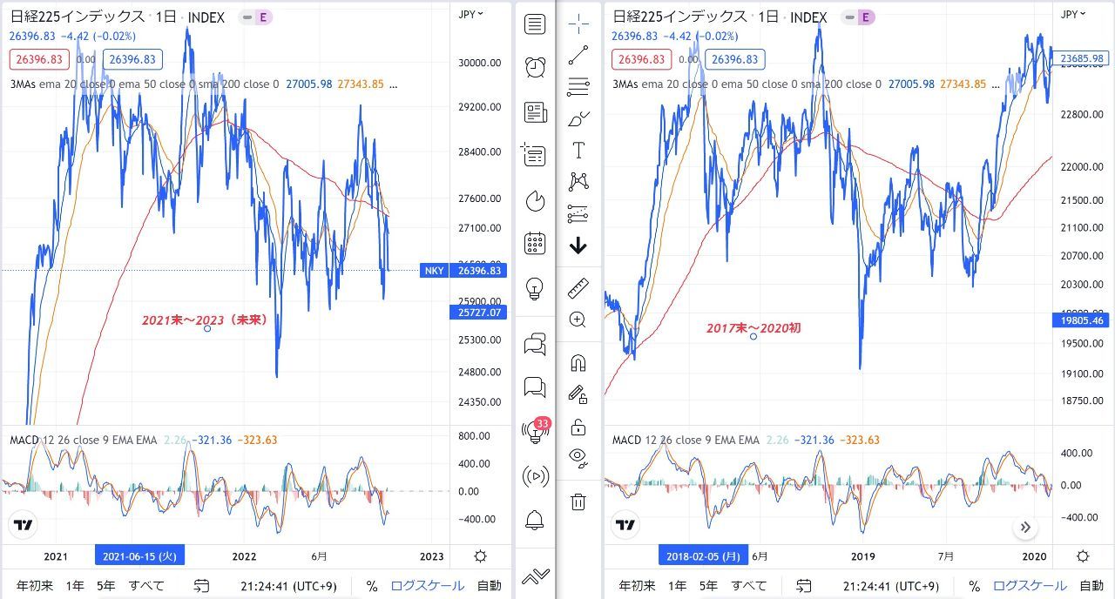Open the left chart settings gear
The image size is (1115, 599).
point(480,556)
